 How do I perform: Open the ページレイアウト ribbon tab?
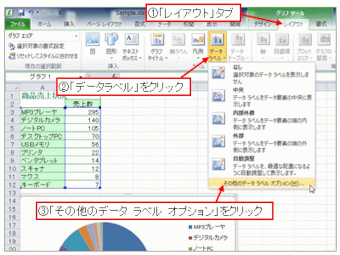pos(105,24)
